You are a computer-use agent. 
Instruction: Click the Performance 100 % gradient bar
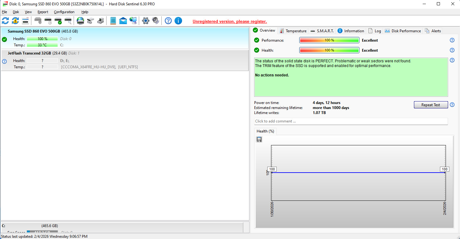(x=329, y=40)
